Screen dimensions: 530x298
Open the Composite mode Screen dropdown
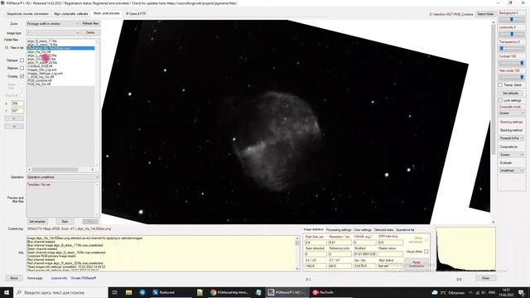(512, 113)
